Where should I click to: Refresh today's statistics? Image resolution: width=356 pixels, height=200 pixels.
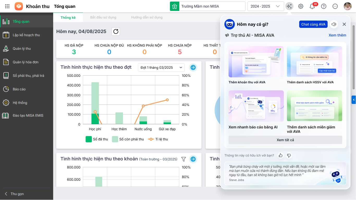click(x=116, y=32)
